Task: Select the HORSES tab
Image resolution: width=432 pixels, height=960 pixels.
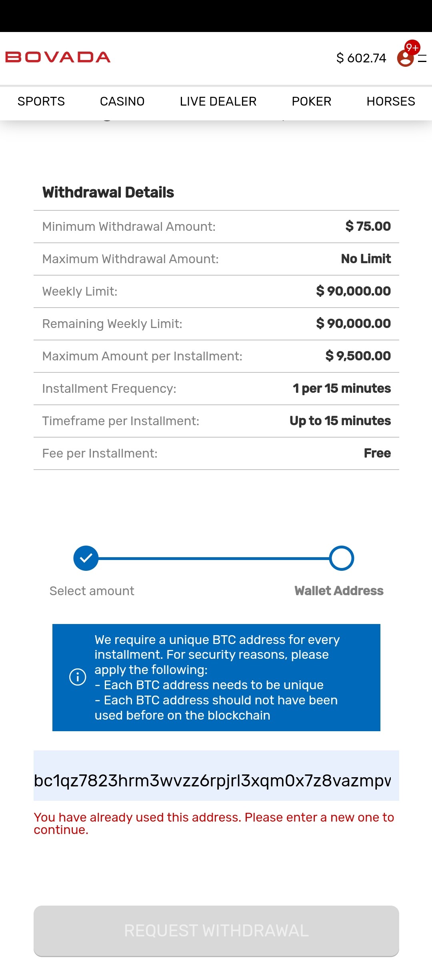Action: pos(391,102)
